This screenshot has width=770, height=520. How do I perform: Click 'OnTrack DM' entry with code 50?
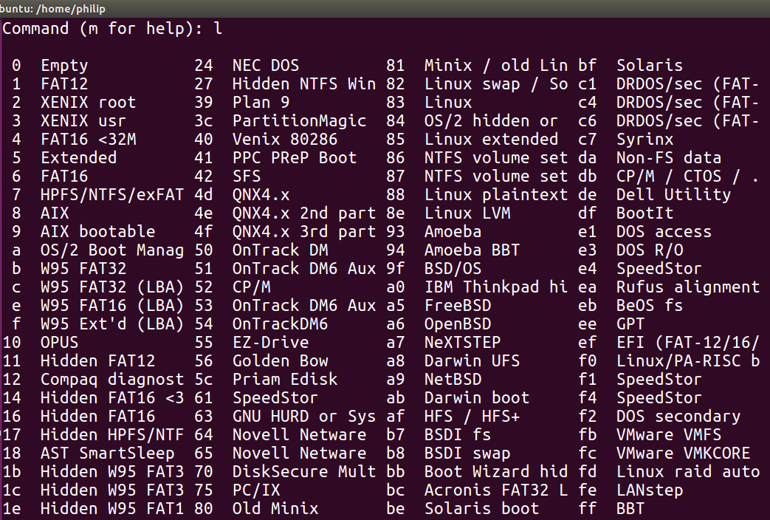(280, 250)
